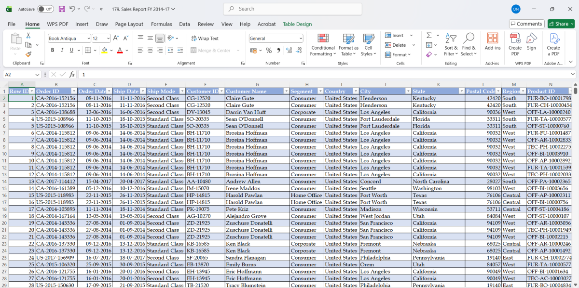
Task: Click the Save icon in title bar
Action: [62, 9]
